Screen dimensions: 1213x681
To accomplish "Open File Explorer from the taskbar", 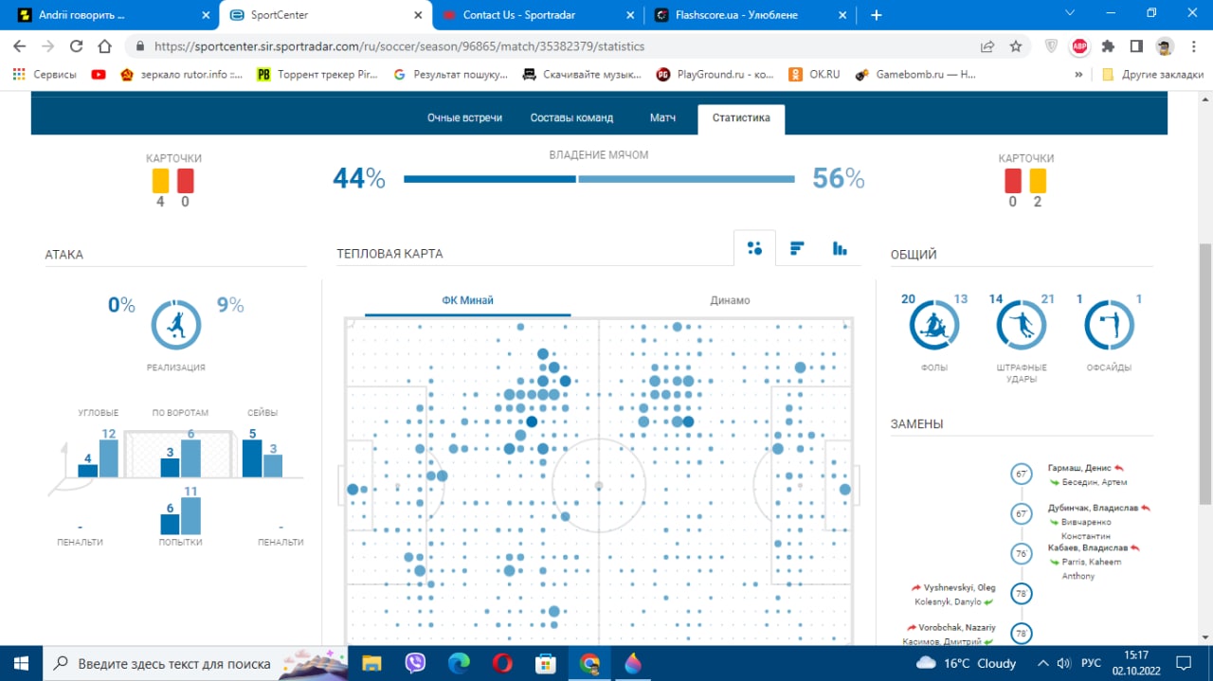I will pyautogui.click(x=371, y=663).
